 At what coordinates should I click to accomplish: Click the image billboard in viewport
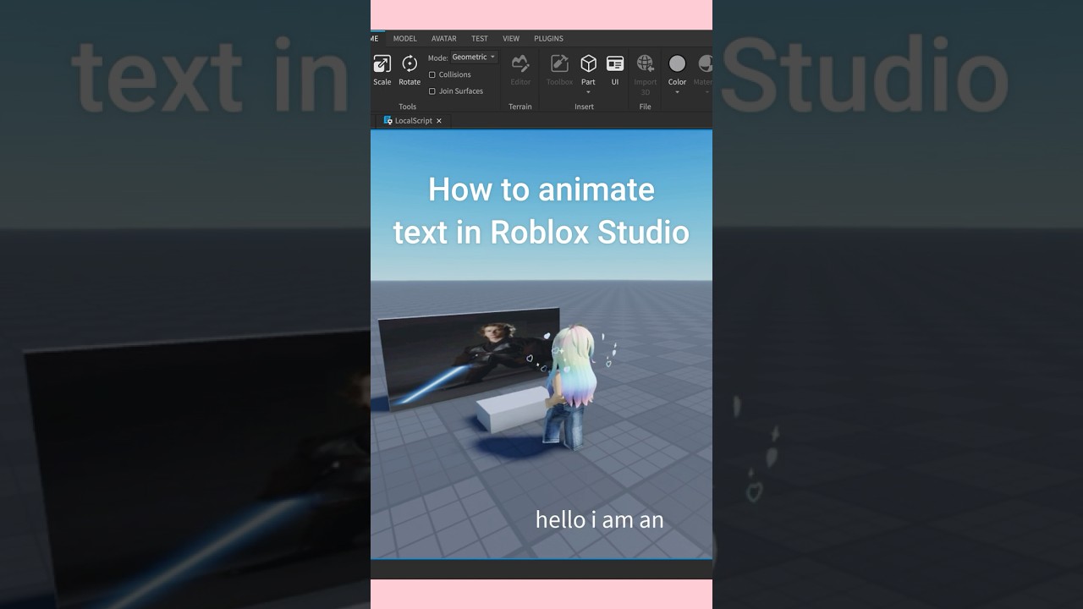tap(468, 358)
